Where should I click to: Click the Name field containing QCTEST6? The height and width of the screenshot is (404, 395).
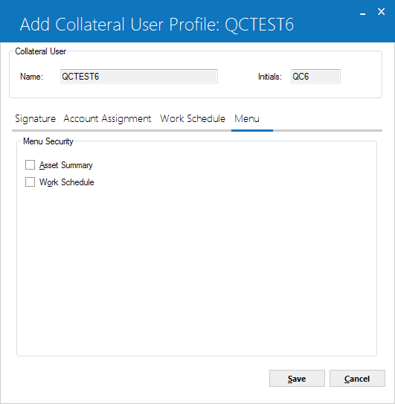[x=139, y=77]
